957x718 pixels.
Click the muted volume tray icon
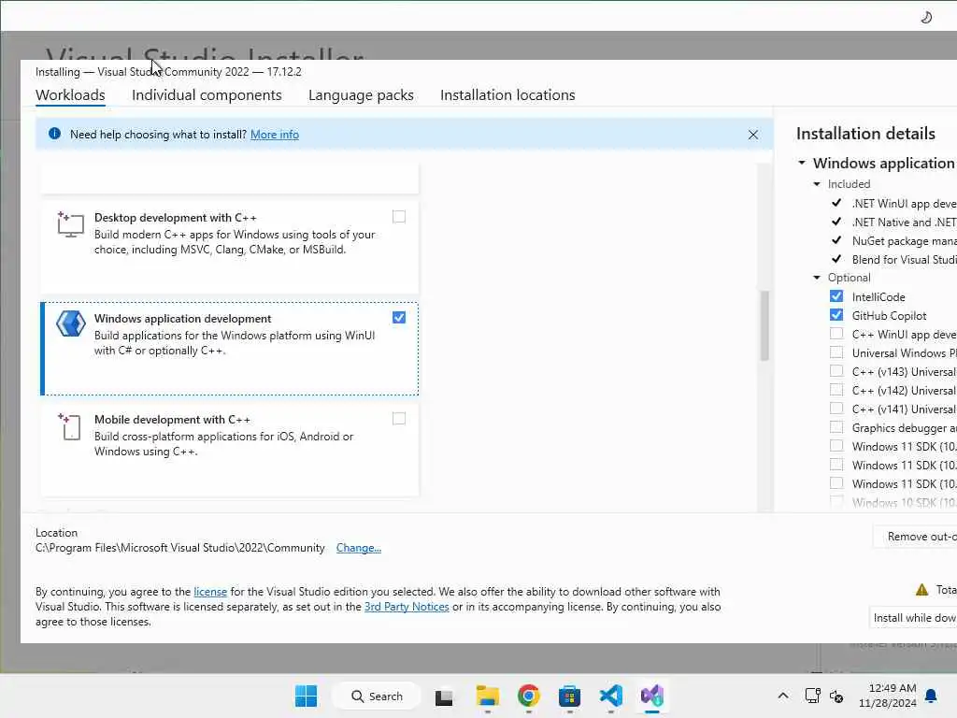click(x=836, y=696)
